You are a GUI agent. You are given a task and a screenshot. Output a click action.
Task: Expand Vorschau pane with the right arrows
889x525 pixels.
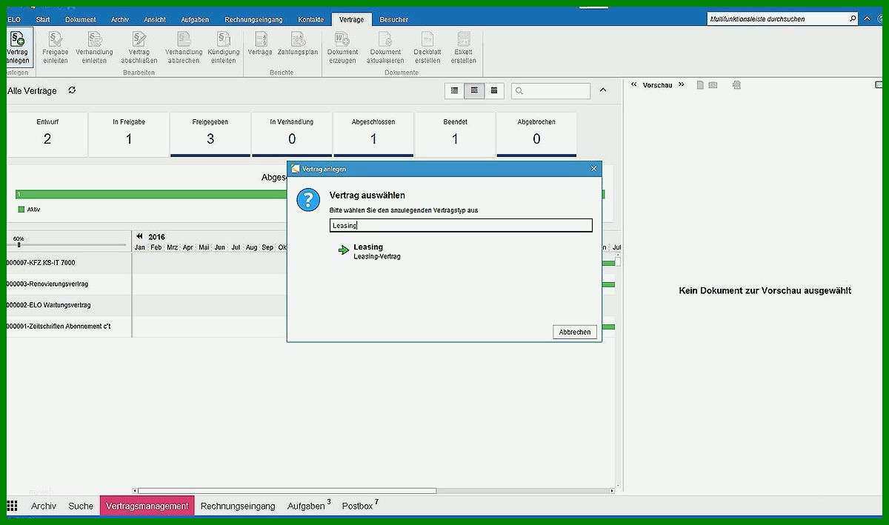[682, 85]
